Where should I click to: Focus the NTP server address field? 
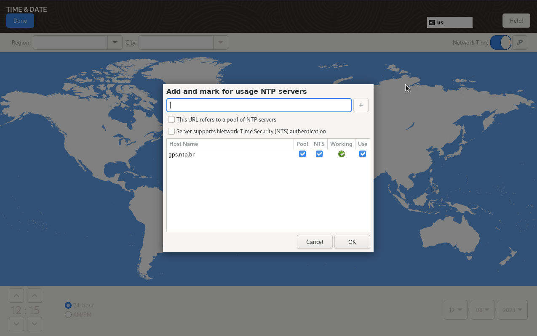[259, 105]
